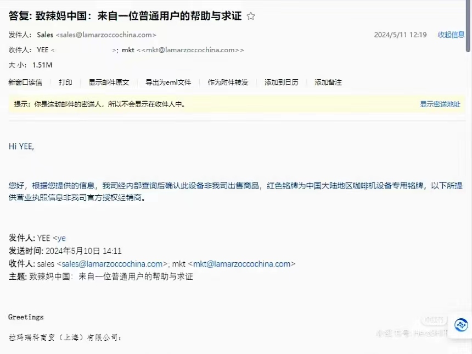Click the size value 1.51M

pos(42,65)
